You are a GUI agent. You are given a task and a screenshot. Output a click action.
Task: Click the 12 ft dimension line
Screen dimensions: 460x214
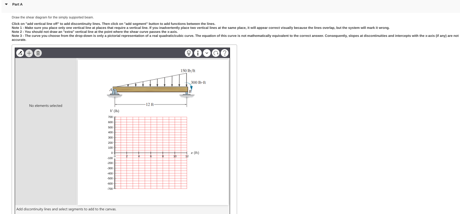tap(150, 104)
